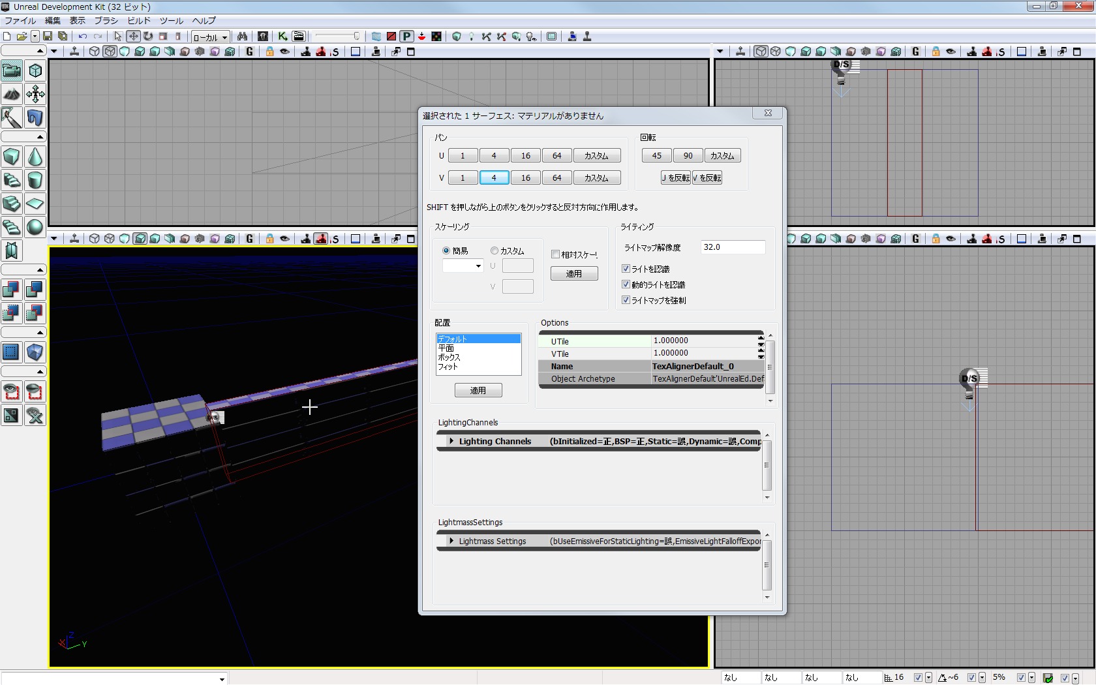
Task: Select the Camera mode tool
Action: tap(12, 70)
